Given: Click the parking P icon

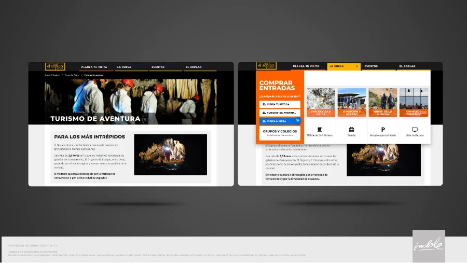Looking at the screenshot, I should tap(383, 129).
